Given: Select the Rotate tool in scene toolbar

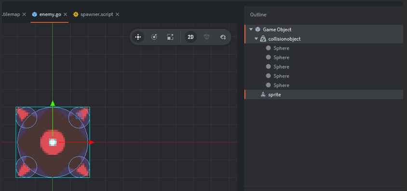Looking at the screenshot, I should [x=154, y=37].
